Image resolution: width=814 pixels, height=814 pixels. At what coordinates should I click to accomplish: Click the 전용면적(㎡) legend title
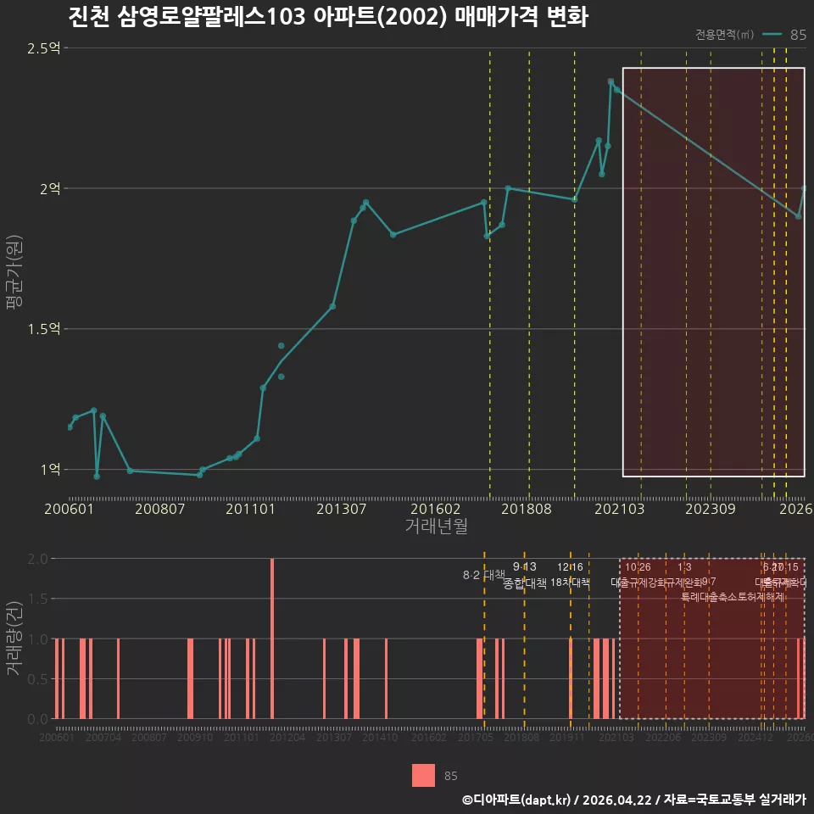(724, 34)
